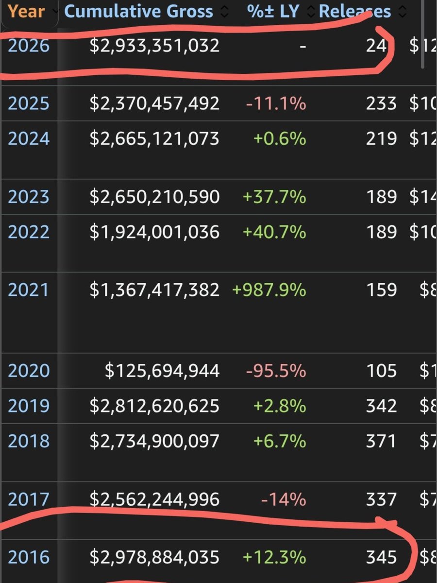The height and width of the screenshot is (583, 437).
Task: Open the 2016 year link
Action: coord(29,557)
